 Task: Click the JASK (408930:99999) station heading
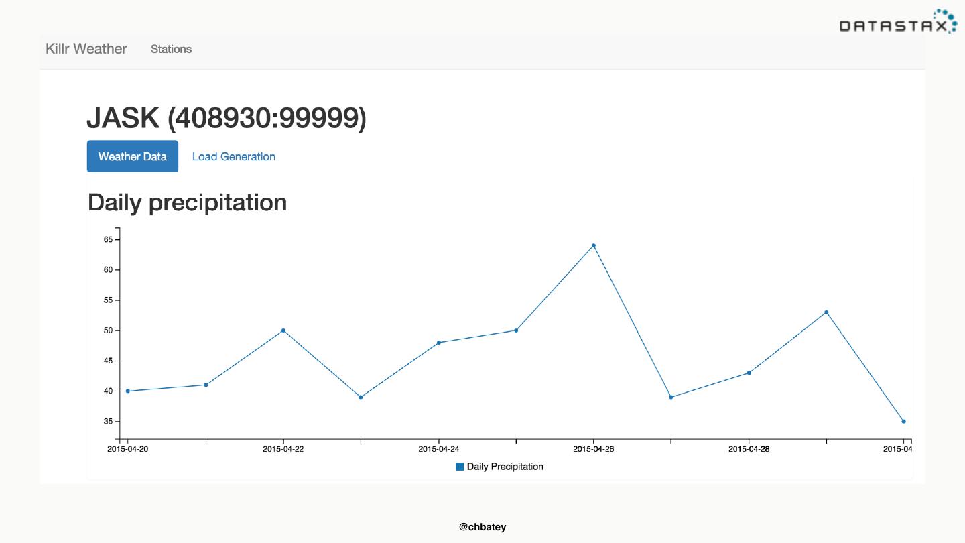click(x=227, y=119)
